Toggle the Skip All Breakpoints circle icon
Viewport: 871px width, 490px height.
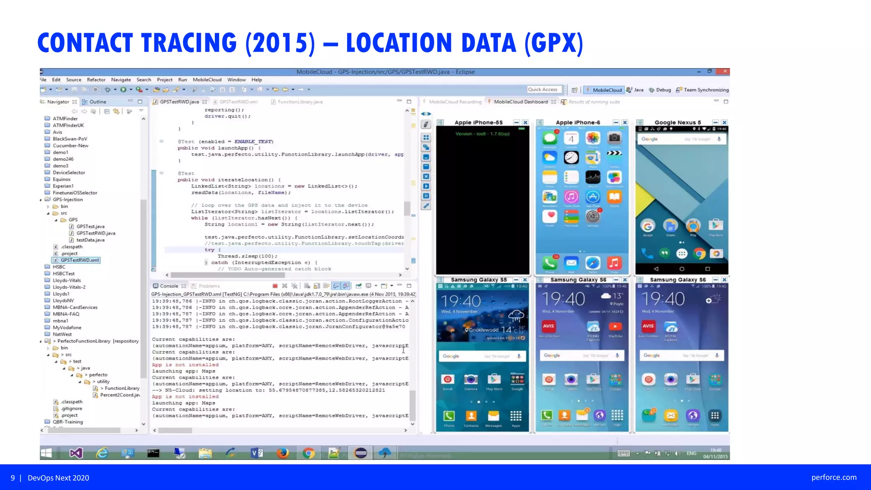point(96,90)
